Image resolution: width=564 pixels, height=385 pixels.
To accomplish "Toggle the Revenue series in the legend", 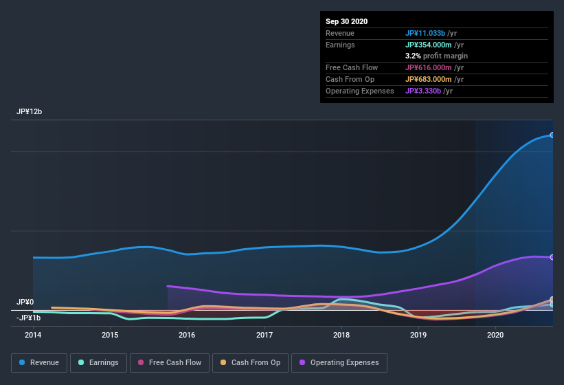I will 39,362.
